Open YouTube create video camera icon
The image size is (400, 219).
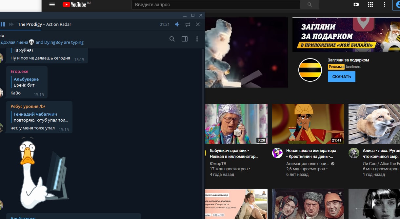point(356,5)
